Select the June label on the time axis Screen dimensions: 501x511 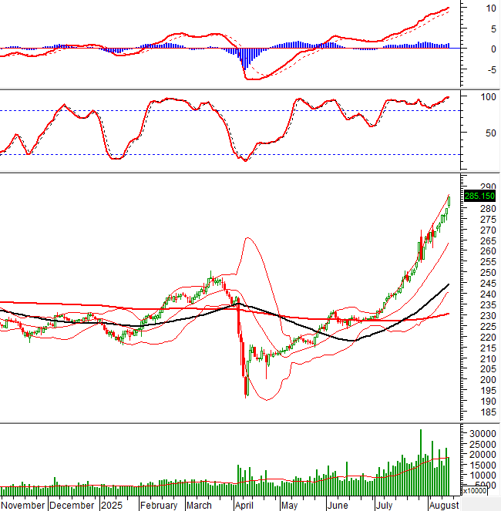(x=338, y=505)
